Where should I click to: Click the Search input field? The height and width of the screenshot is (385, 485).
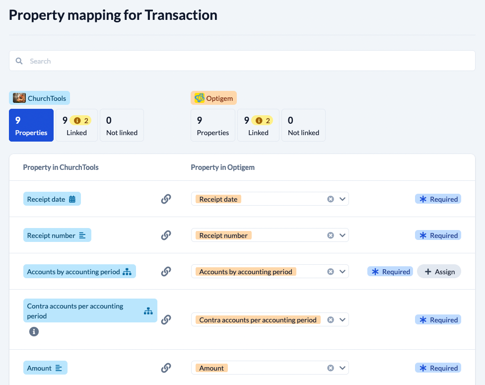point(242,61)
